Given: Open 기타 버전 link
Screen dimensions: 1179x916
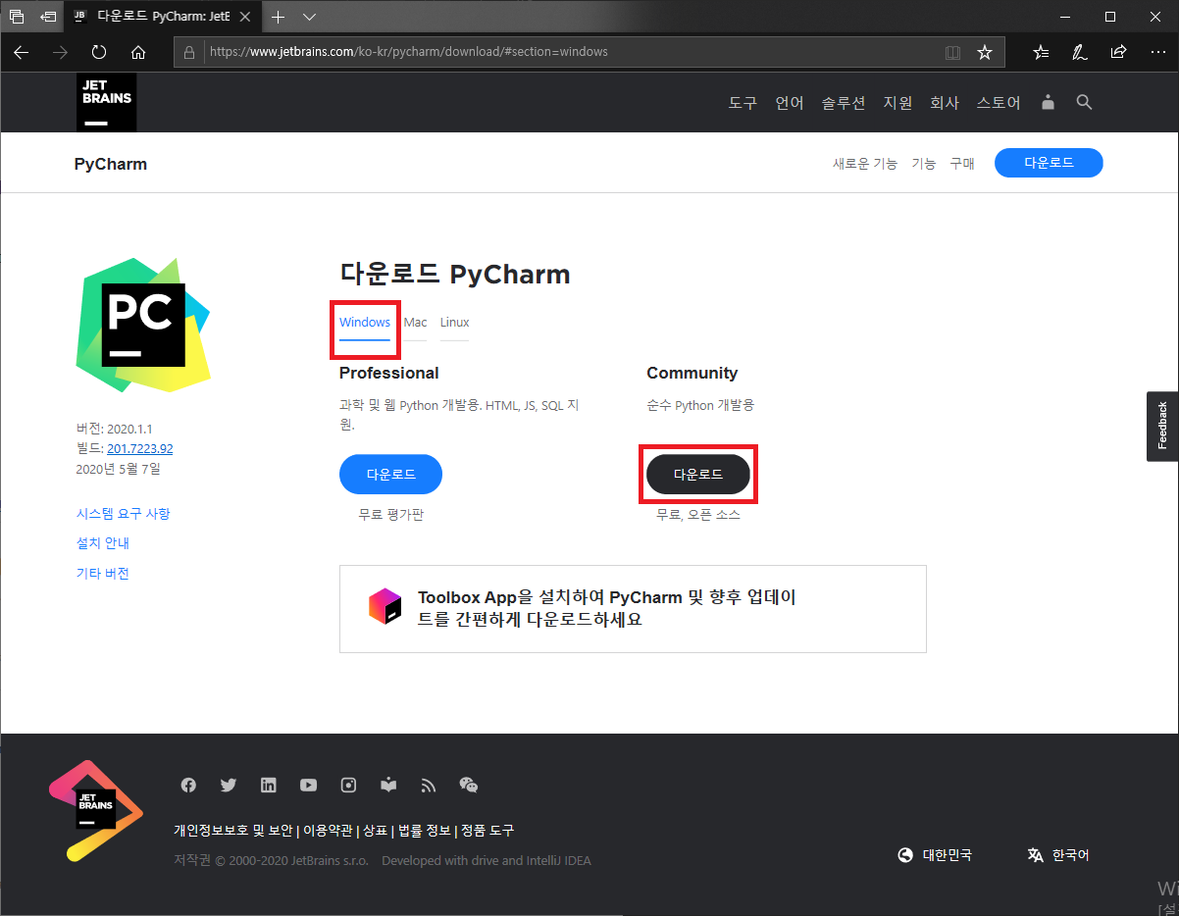Looking at the screenshot, I should [103, 574].
